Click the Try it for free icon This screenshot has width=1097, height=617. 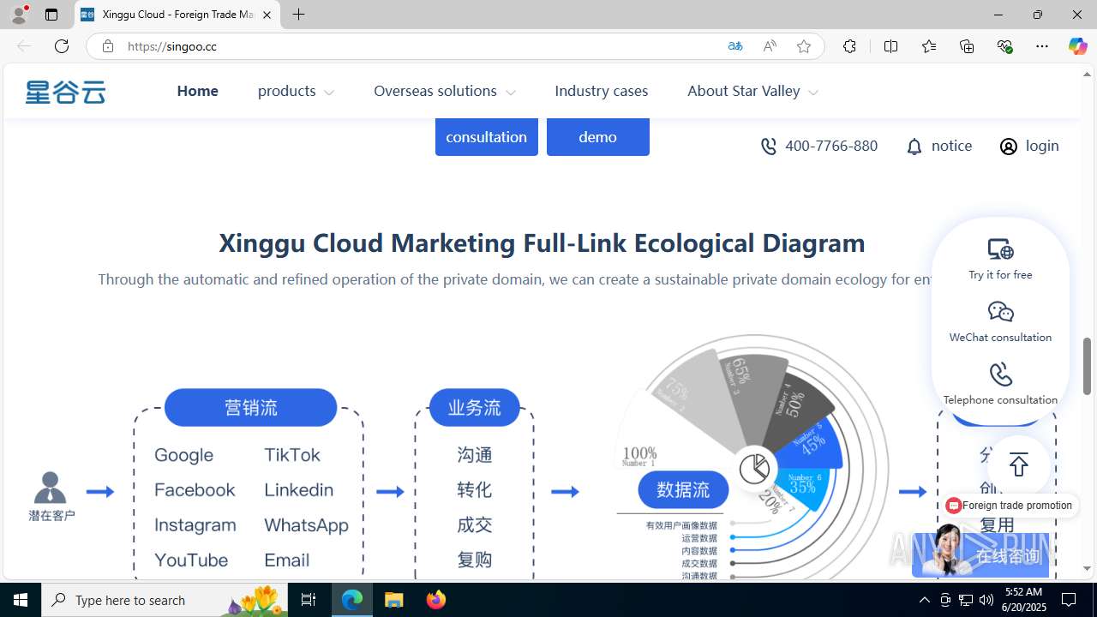pos(1000,249)
